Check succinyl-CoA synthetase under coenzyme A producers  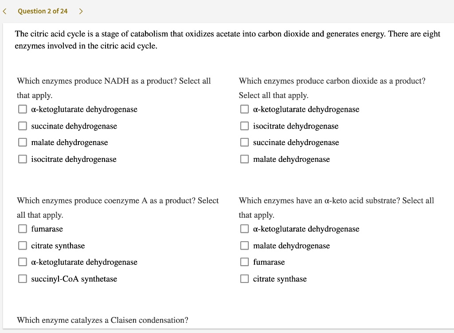[22, 278]
